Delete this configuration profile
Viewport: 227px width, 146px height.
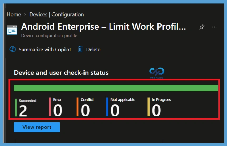[93, 50]
